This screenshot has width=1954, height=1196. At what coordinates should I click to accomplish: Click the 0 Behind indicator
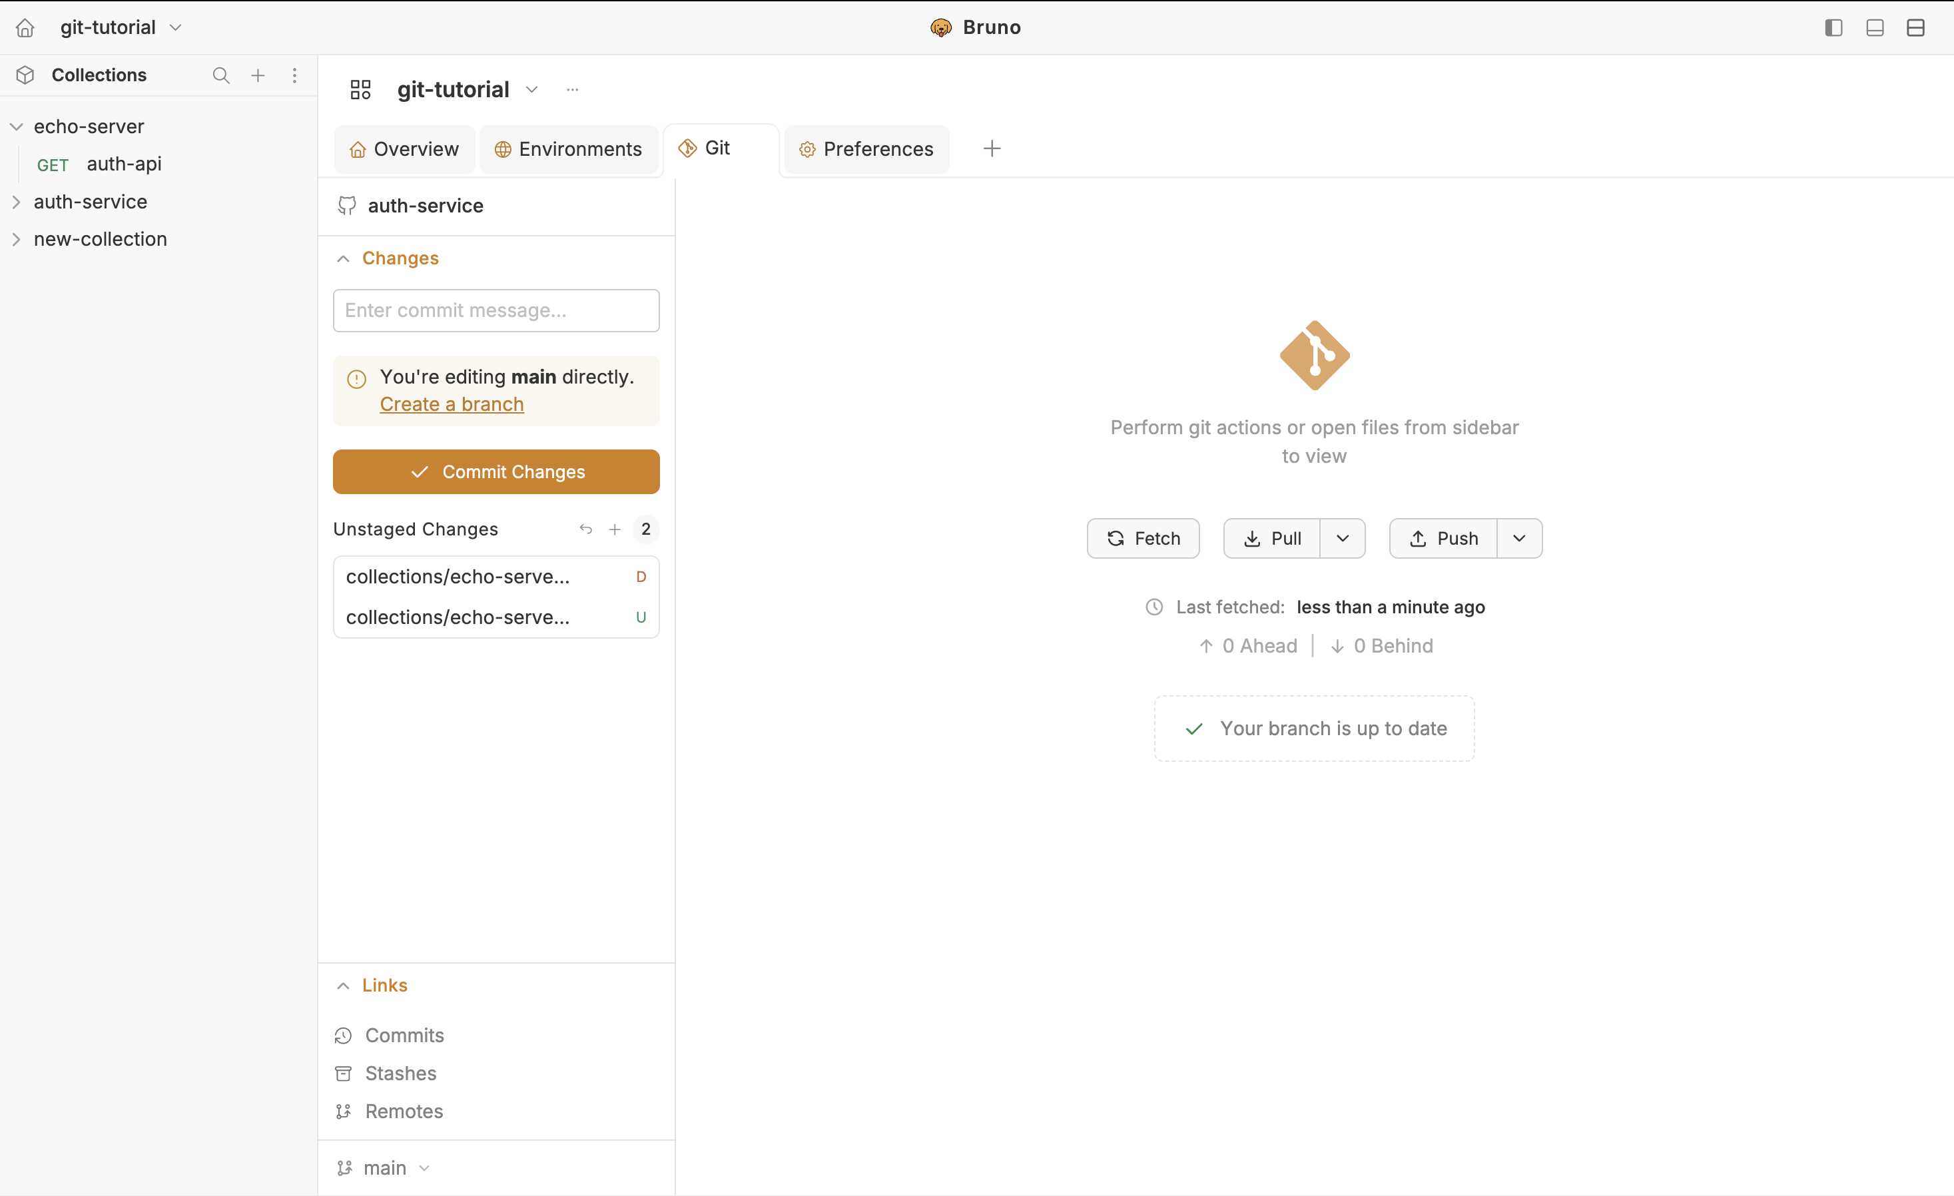coord(1382,647)
